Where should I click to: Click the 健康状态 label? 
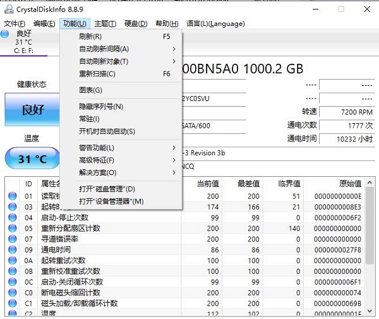coord(32,85)
